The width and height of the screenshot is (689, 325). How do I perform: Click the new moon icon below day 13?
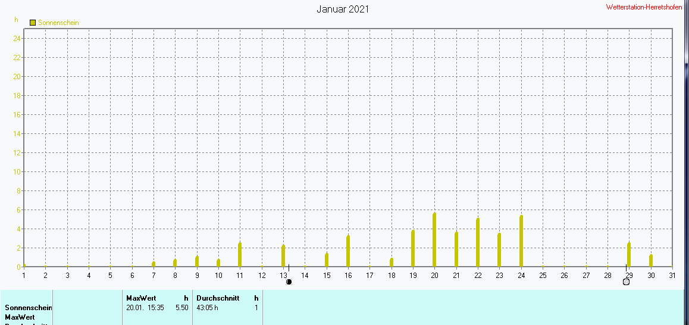289,282
